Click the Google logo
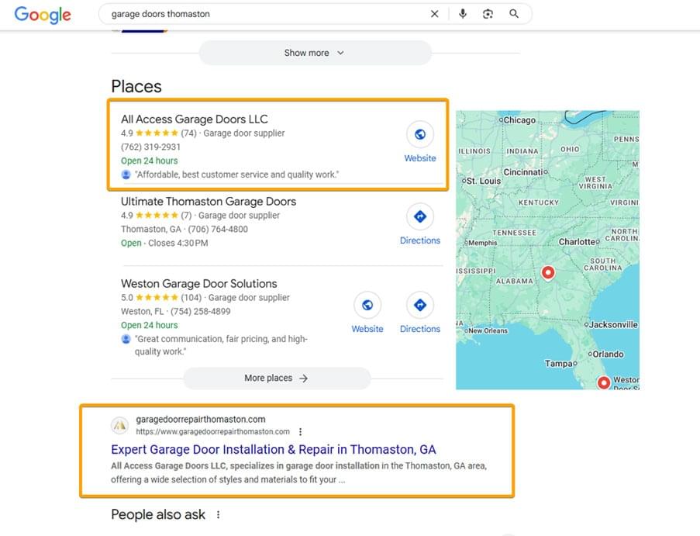The image size is (700, 536). click(x=43, y=15)
